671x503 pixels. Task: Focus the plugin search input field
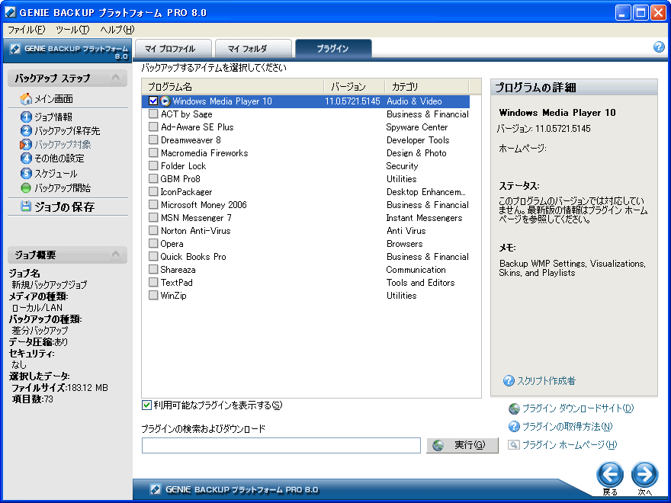pos(281,445)
